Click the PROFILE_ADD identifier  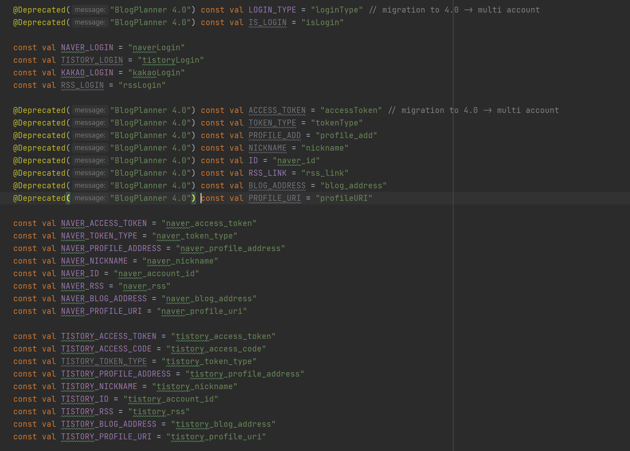[275, 135]
